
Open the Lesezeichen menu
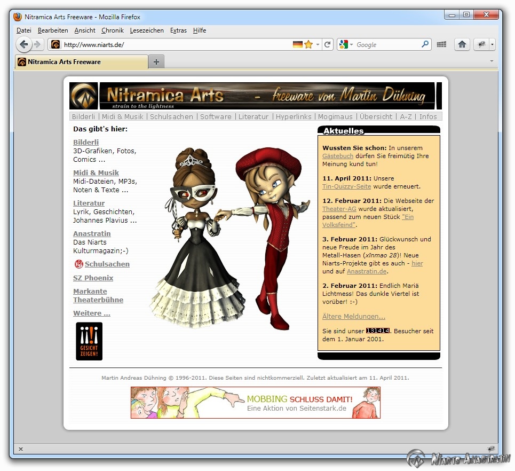[147, 30]
